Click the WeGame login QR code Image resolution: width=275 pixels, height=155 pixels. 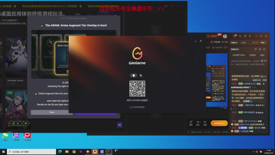[137, 89]
